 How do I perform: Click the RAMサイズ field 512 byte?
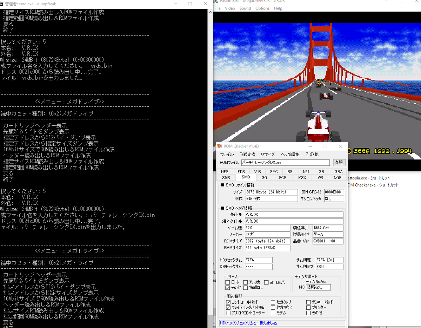pyautogui.click(x=267, y=248)
